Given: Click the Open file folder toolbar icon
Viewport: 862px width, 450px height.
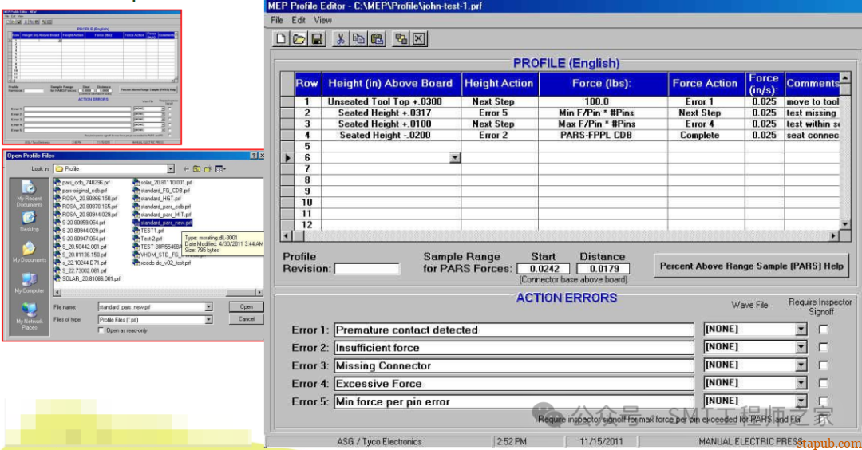Looking at the screenshot, I should tap(299, 38).
